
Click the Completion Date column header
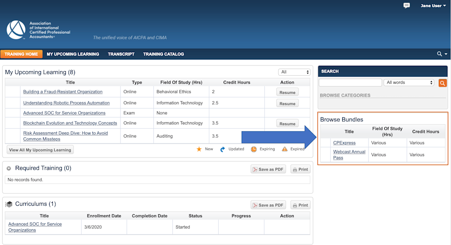(x=150, y=216)
